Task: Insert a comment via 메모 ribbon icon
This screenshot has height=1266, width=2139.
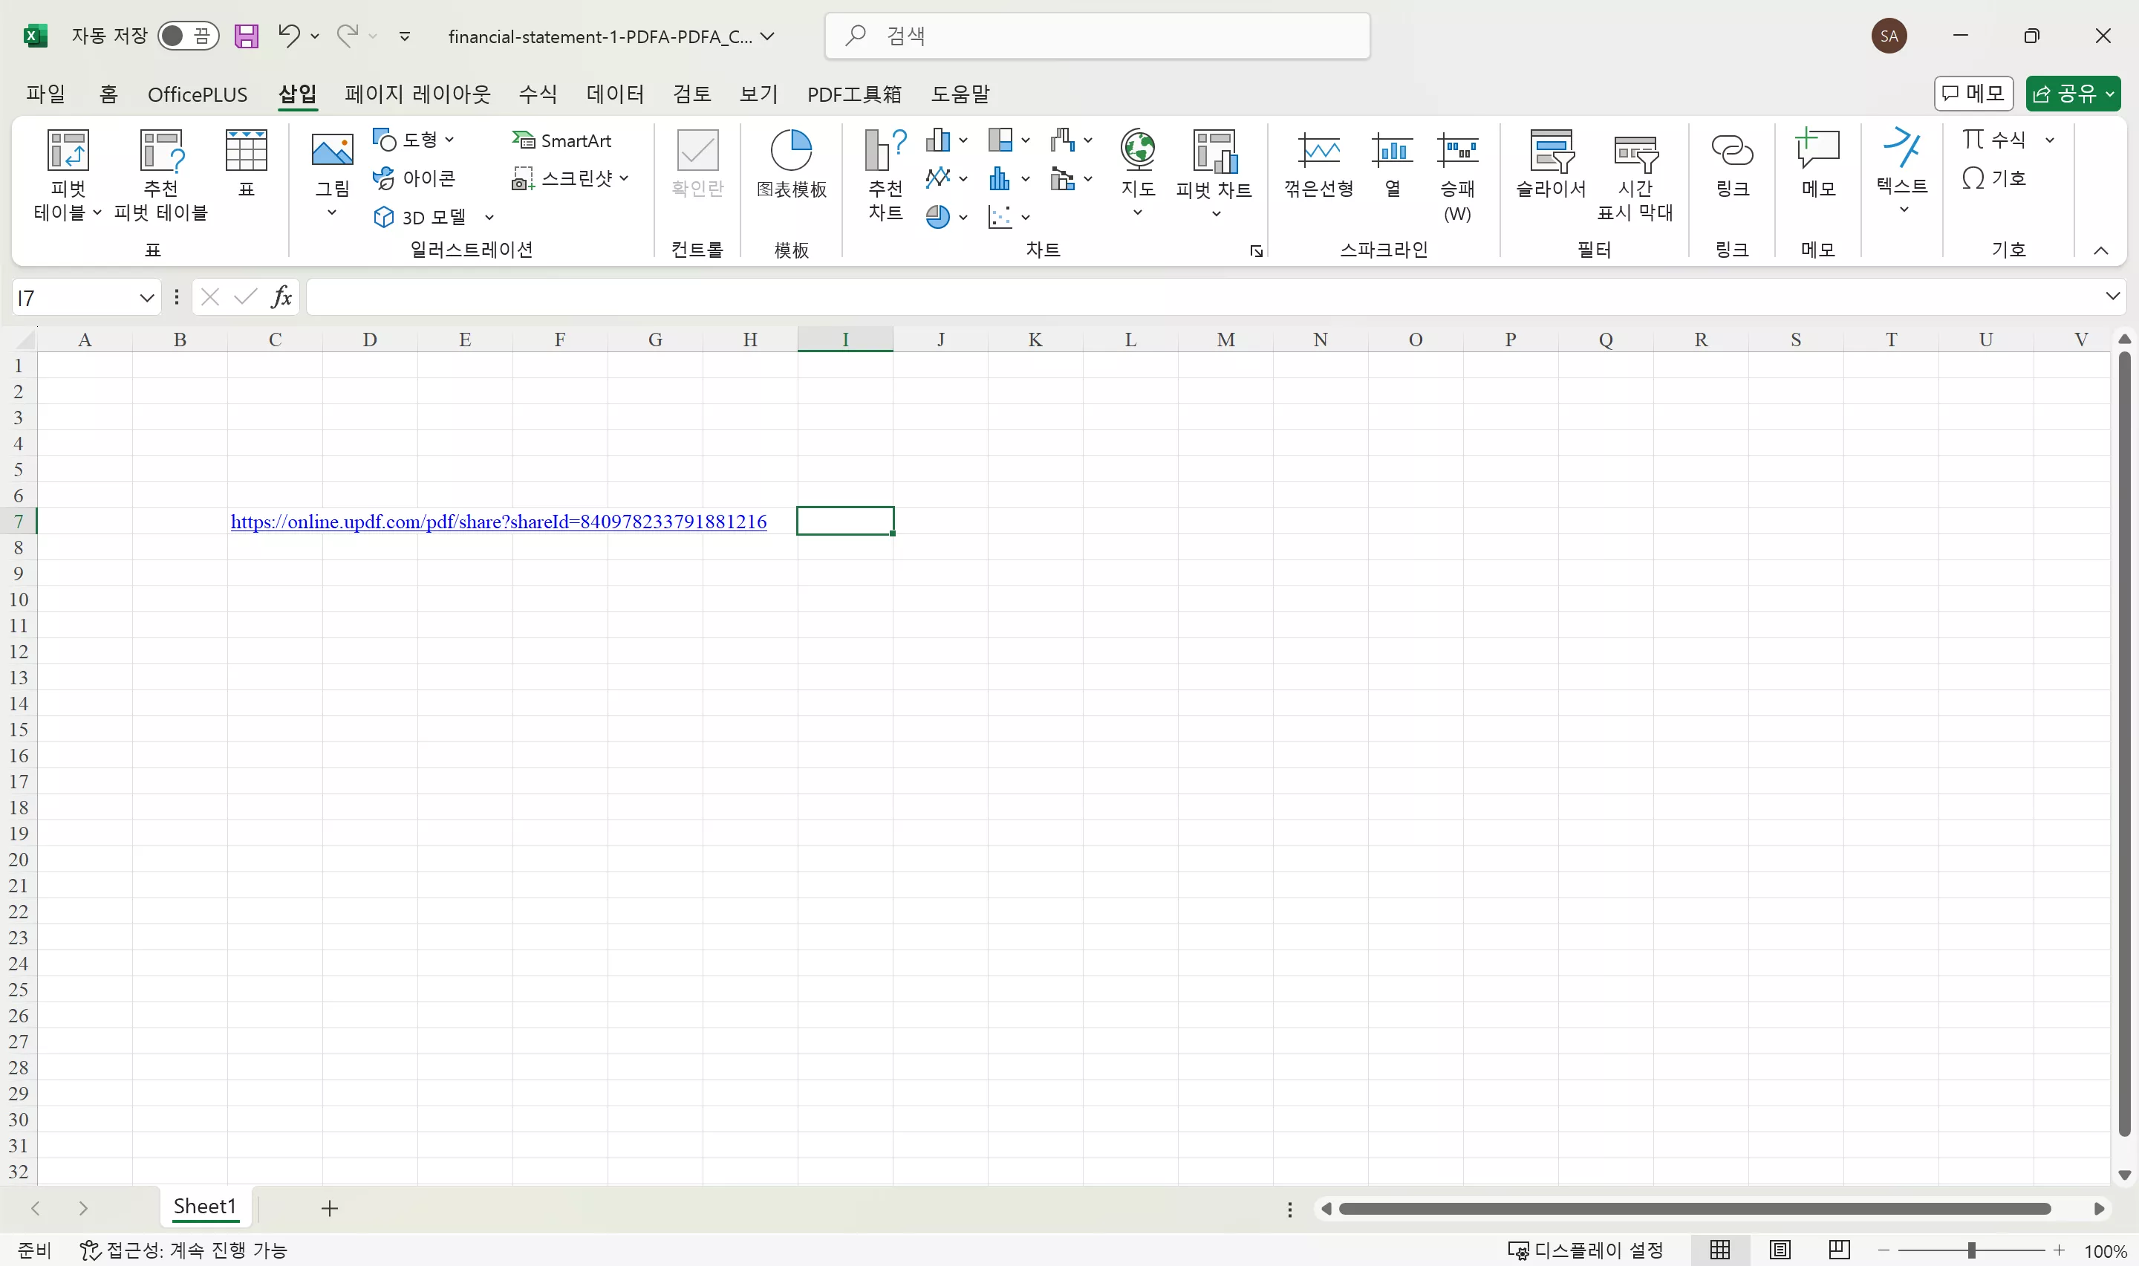Action: coord(1817,163)
